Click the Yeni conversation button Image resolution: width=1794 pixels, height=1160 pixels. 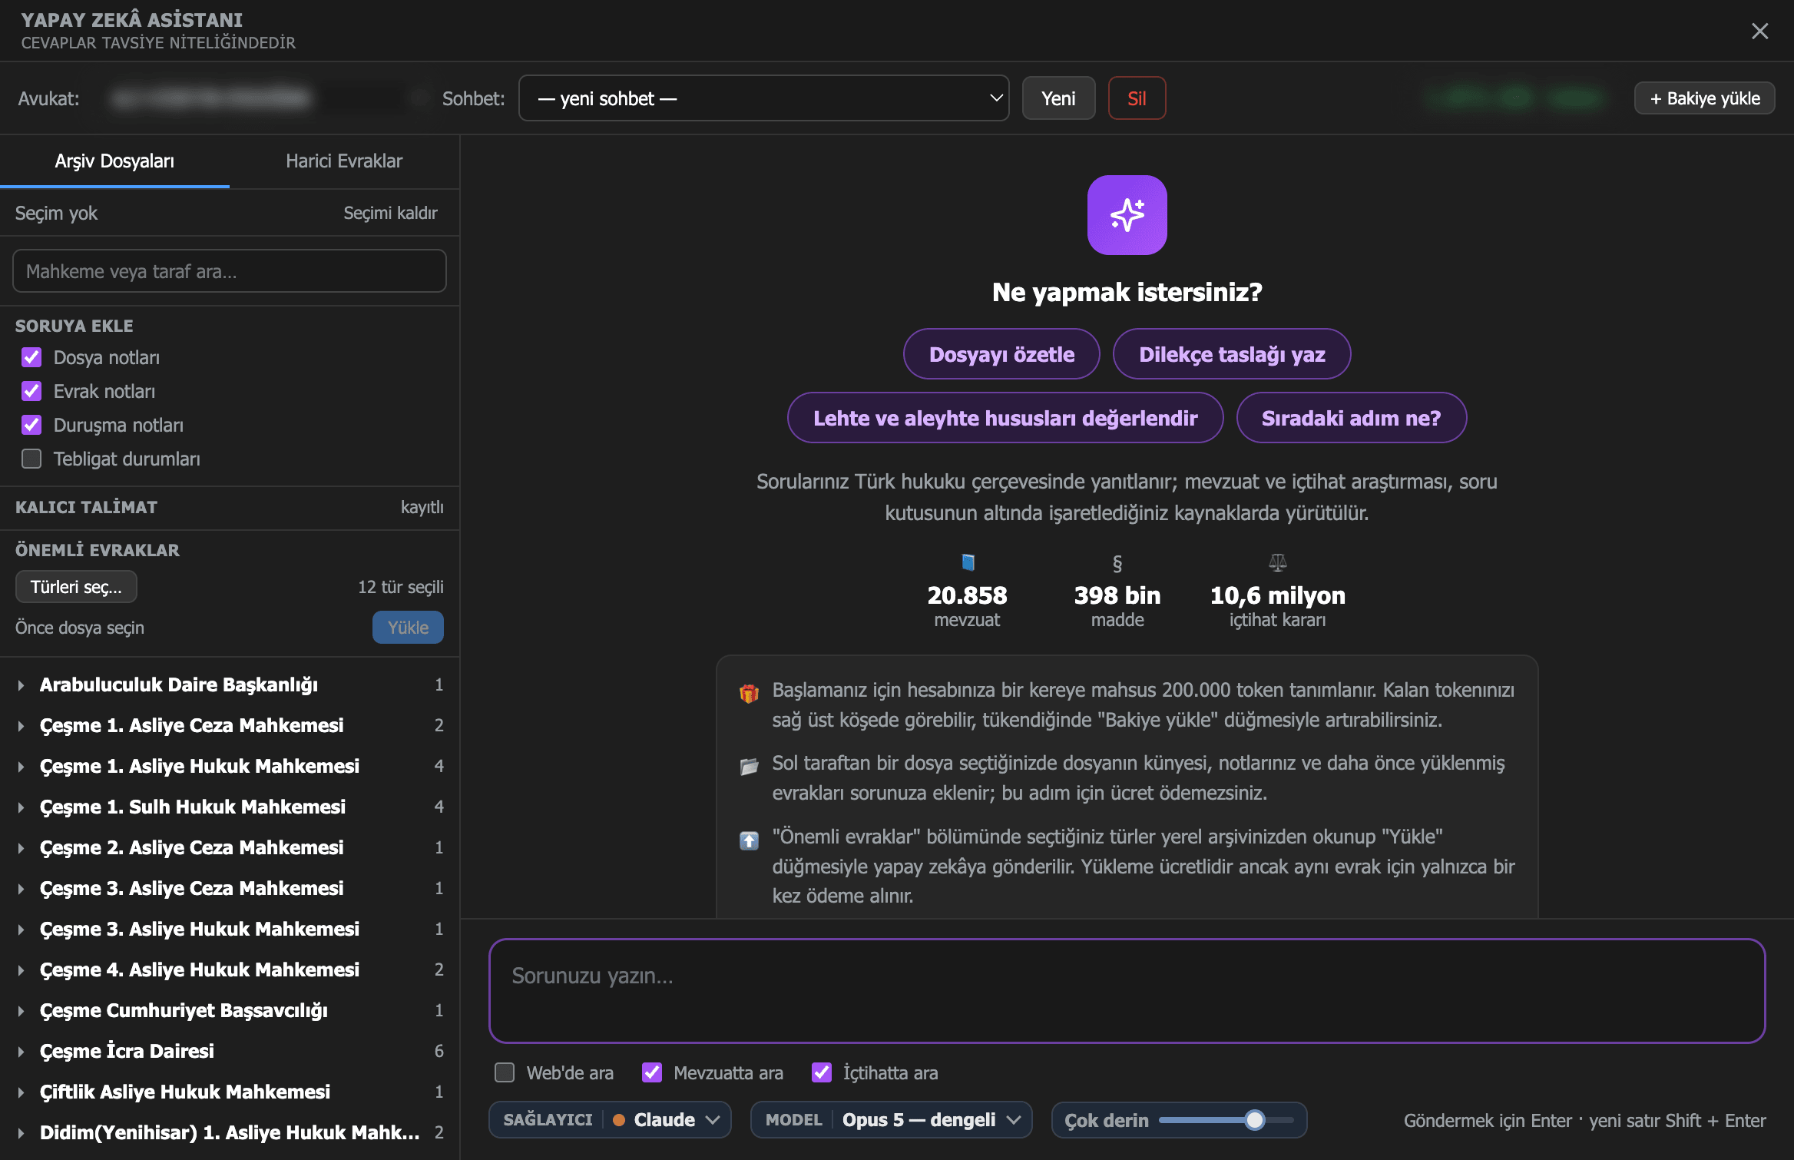pos(1058,98)
